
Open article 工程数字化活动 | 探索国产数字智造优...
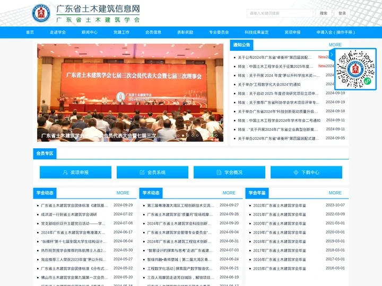point(180,269)
